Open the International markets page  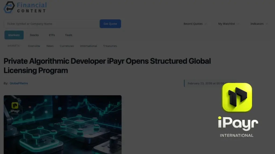click(x=88, y=46)
